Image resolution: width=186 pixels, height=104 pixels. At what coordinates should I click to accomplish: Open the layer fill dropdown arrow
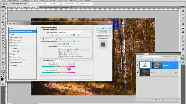click(x=179, y=60)
